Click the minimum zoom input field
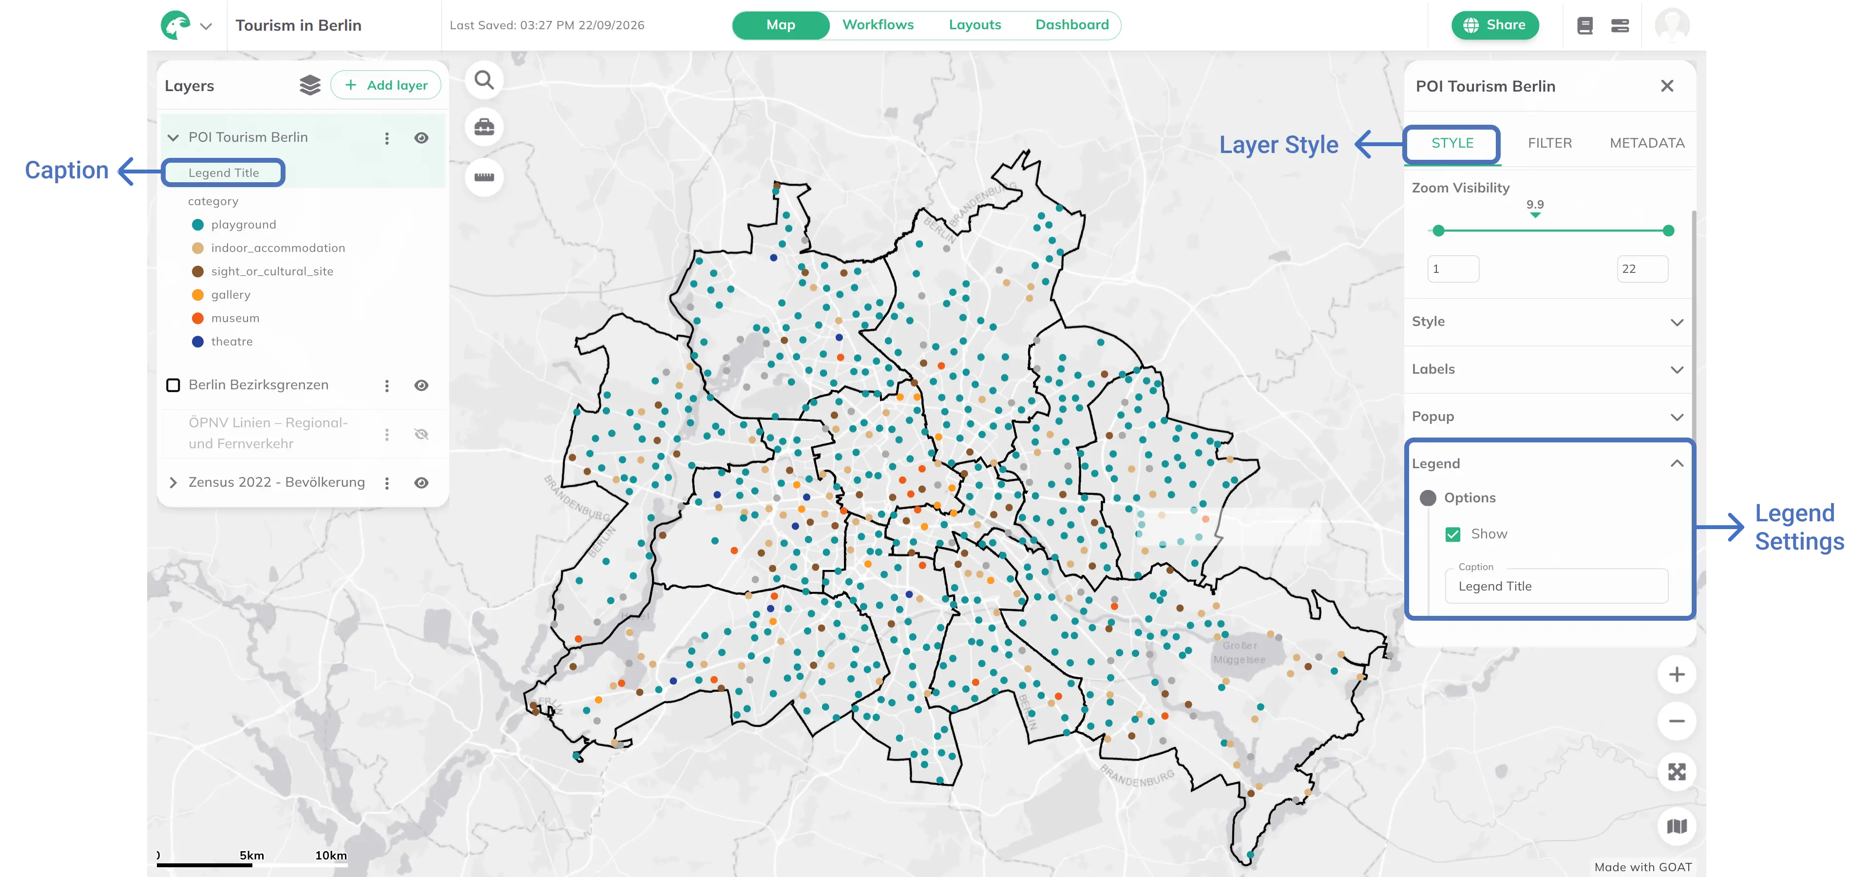 coord(1452,268)
